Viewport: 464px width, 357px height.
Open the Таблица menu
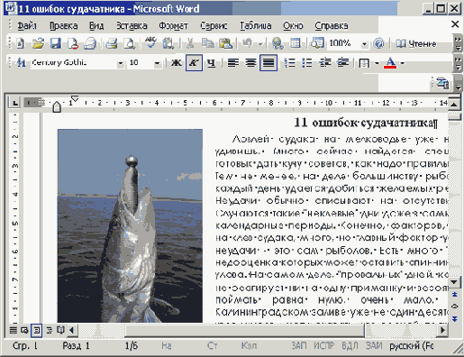tap(256, 26)
